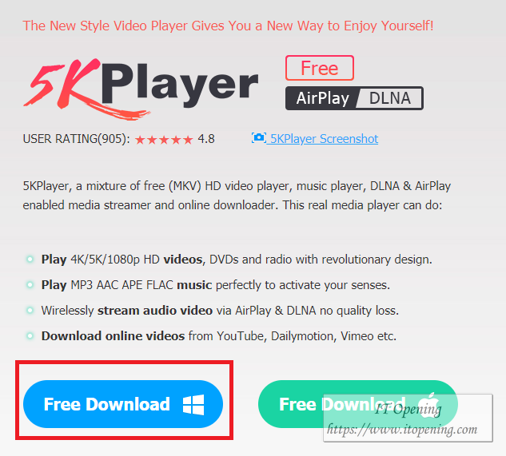The height and width of the screenshot is (456, 506).
Task: Click the 5KPlayer logo
Action: pyautogui.click(x=141, y=89)
